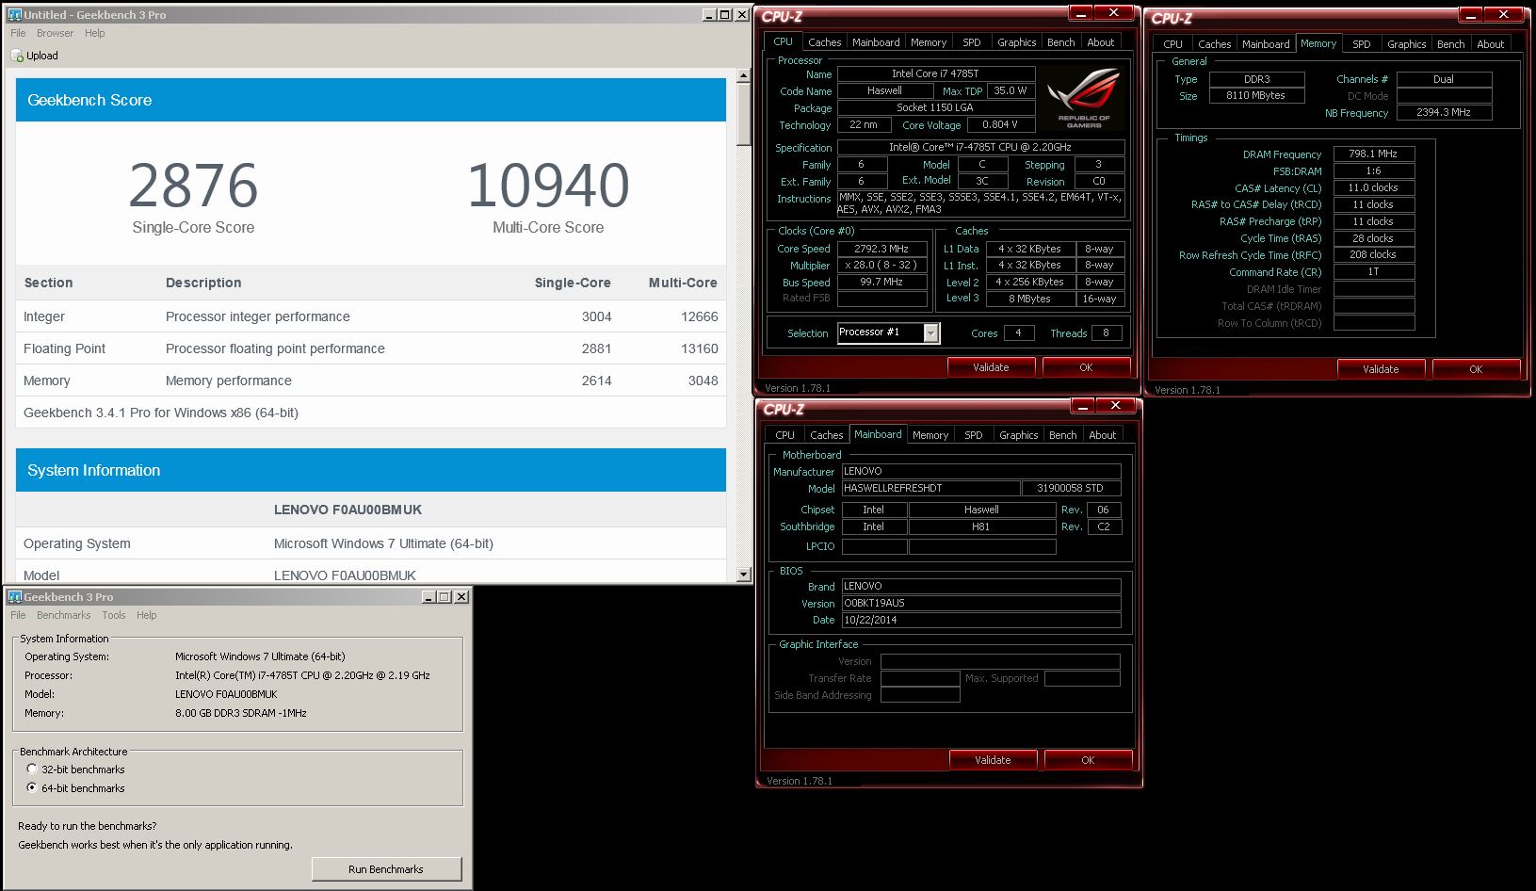Click the Geekbench 3 Pro small window icon

(x=14, y=597)
